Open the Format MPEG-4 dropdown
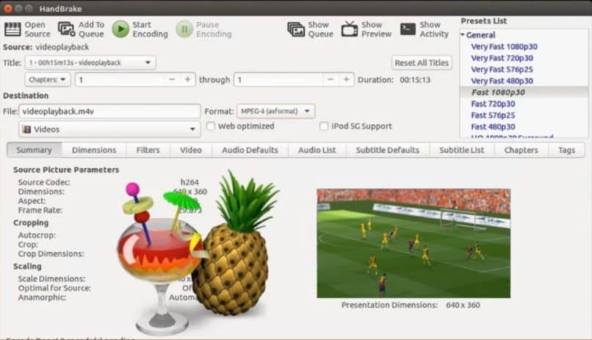This screenshot has height=340, width=592. click(x=275, y=112)
